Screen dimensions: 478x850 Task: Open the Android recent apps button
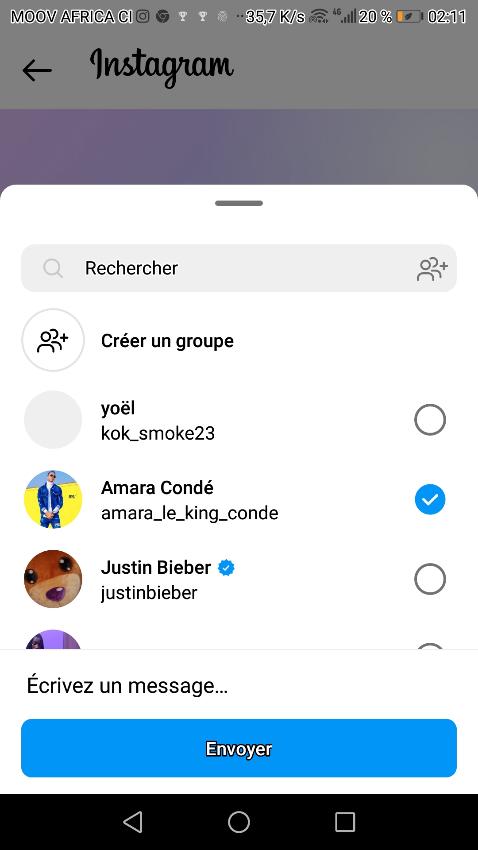(345, 822)
